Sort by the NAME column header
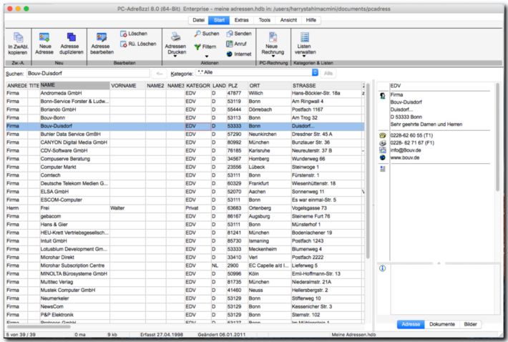This screenshot has height=342, width=508. tap(74, 85)
